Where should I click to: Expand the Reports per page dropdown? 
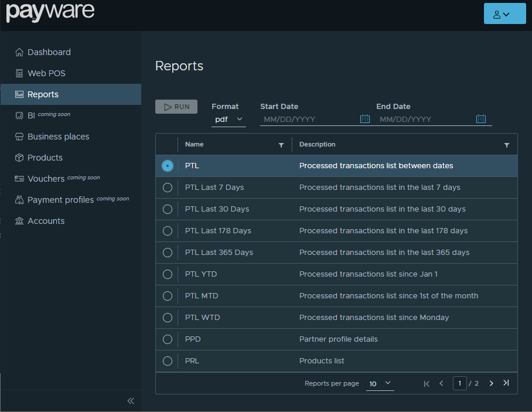(x=380, y=384)
